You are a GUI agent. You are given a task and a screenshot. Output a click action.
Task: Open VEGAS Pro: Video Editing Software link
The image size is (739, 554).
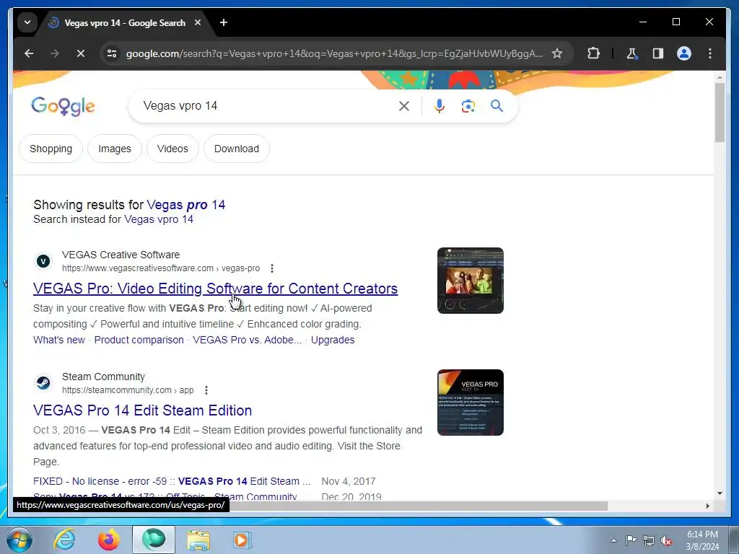215,289
